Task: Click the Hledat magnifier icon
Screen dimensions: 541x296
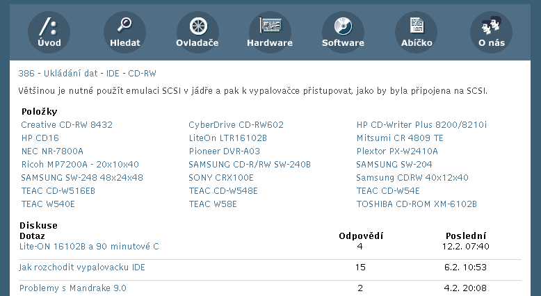Action: (124, 32)
